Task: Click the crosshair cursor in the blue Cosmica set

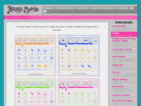Action: 62,66
